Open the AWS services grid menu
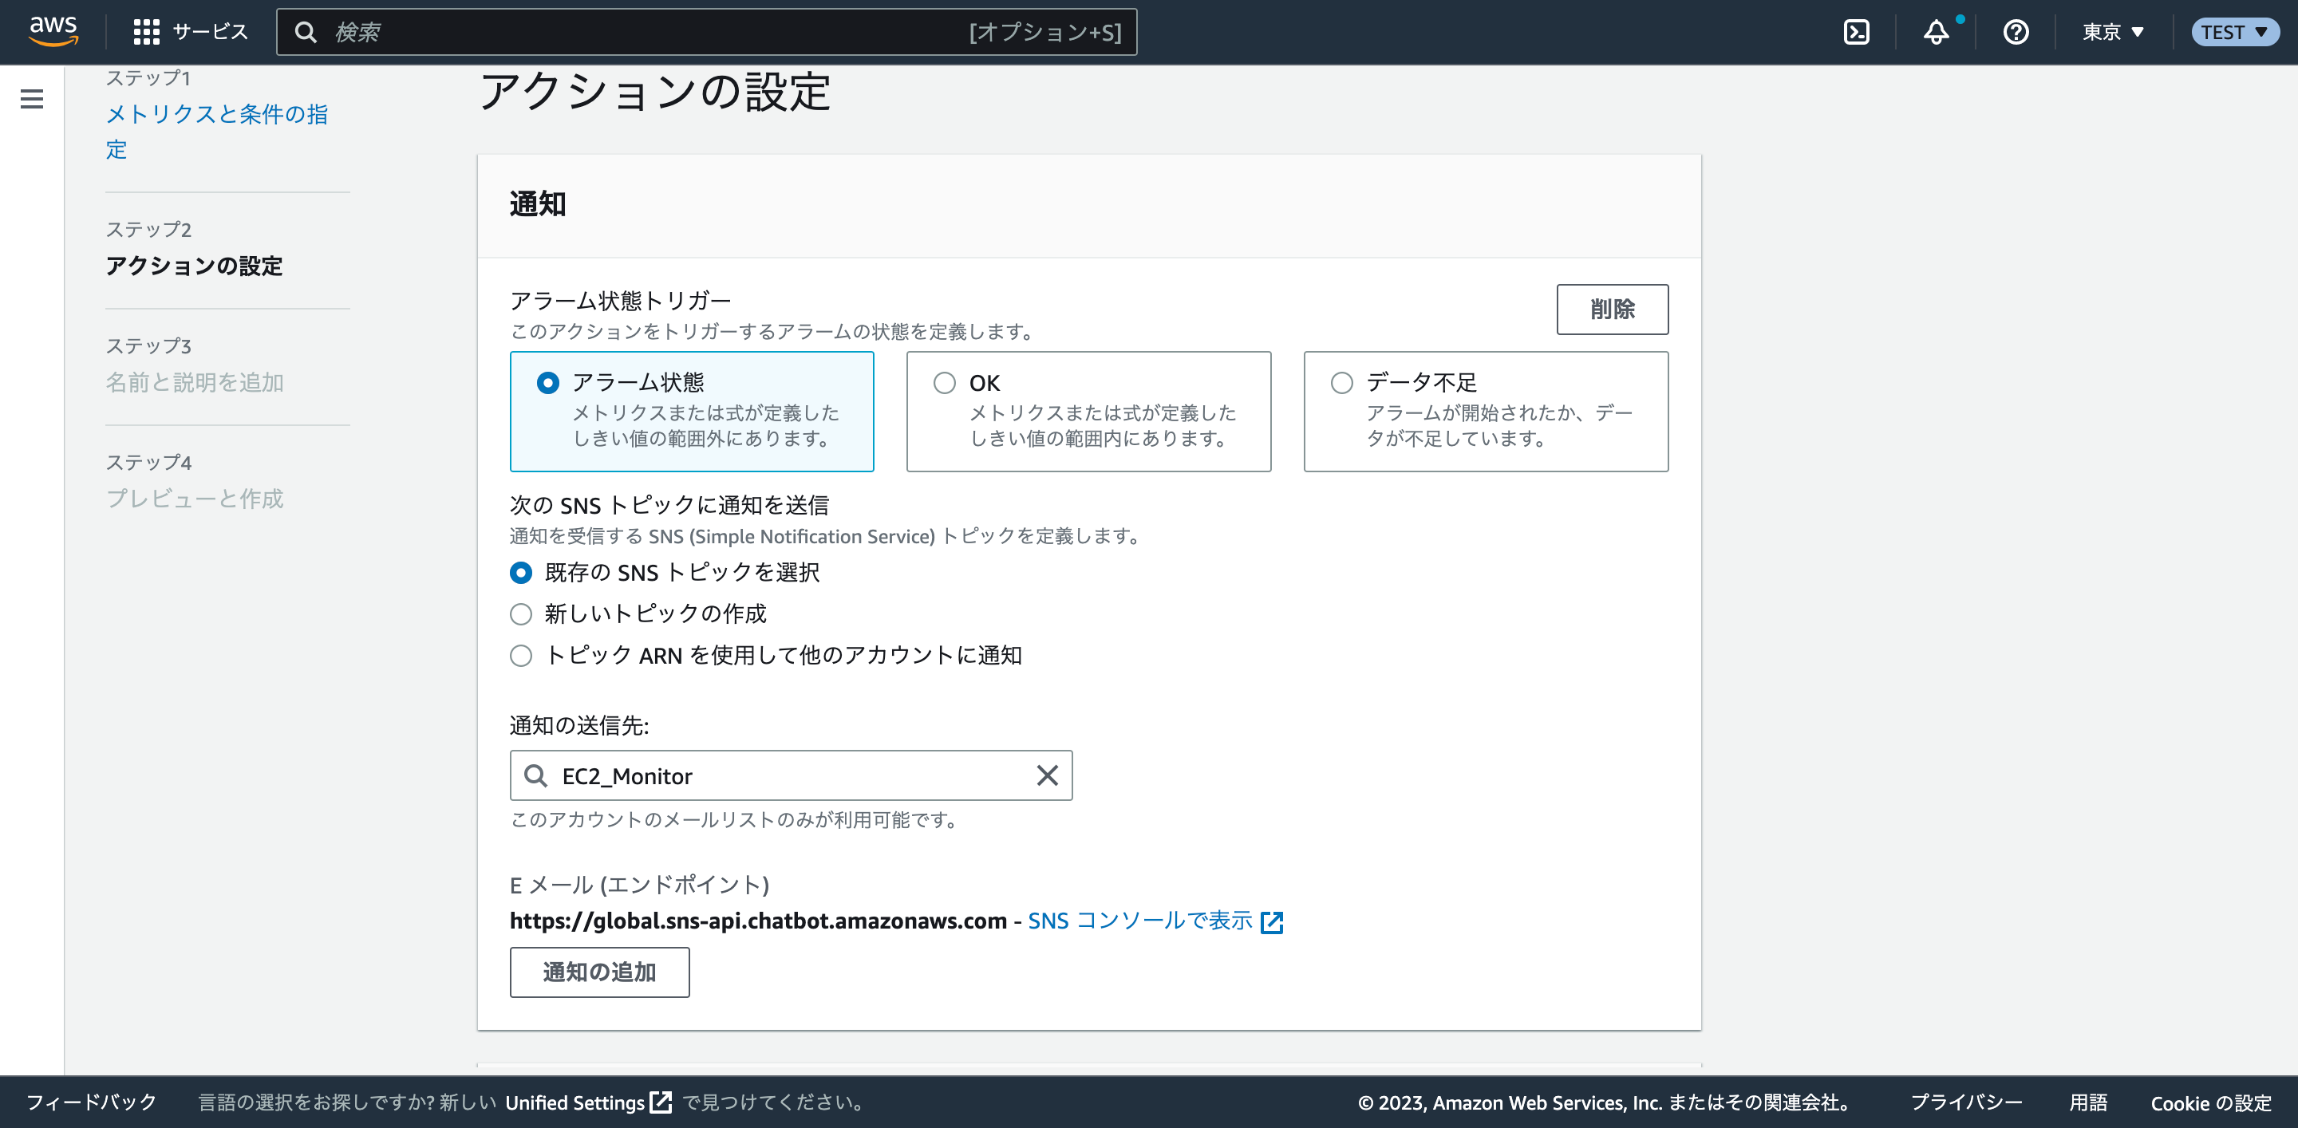 [x=148, y=31]
